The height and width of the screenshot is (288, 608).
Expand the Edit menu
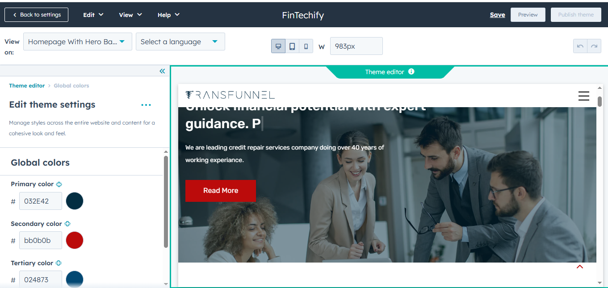pos(93,15)
